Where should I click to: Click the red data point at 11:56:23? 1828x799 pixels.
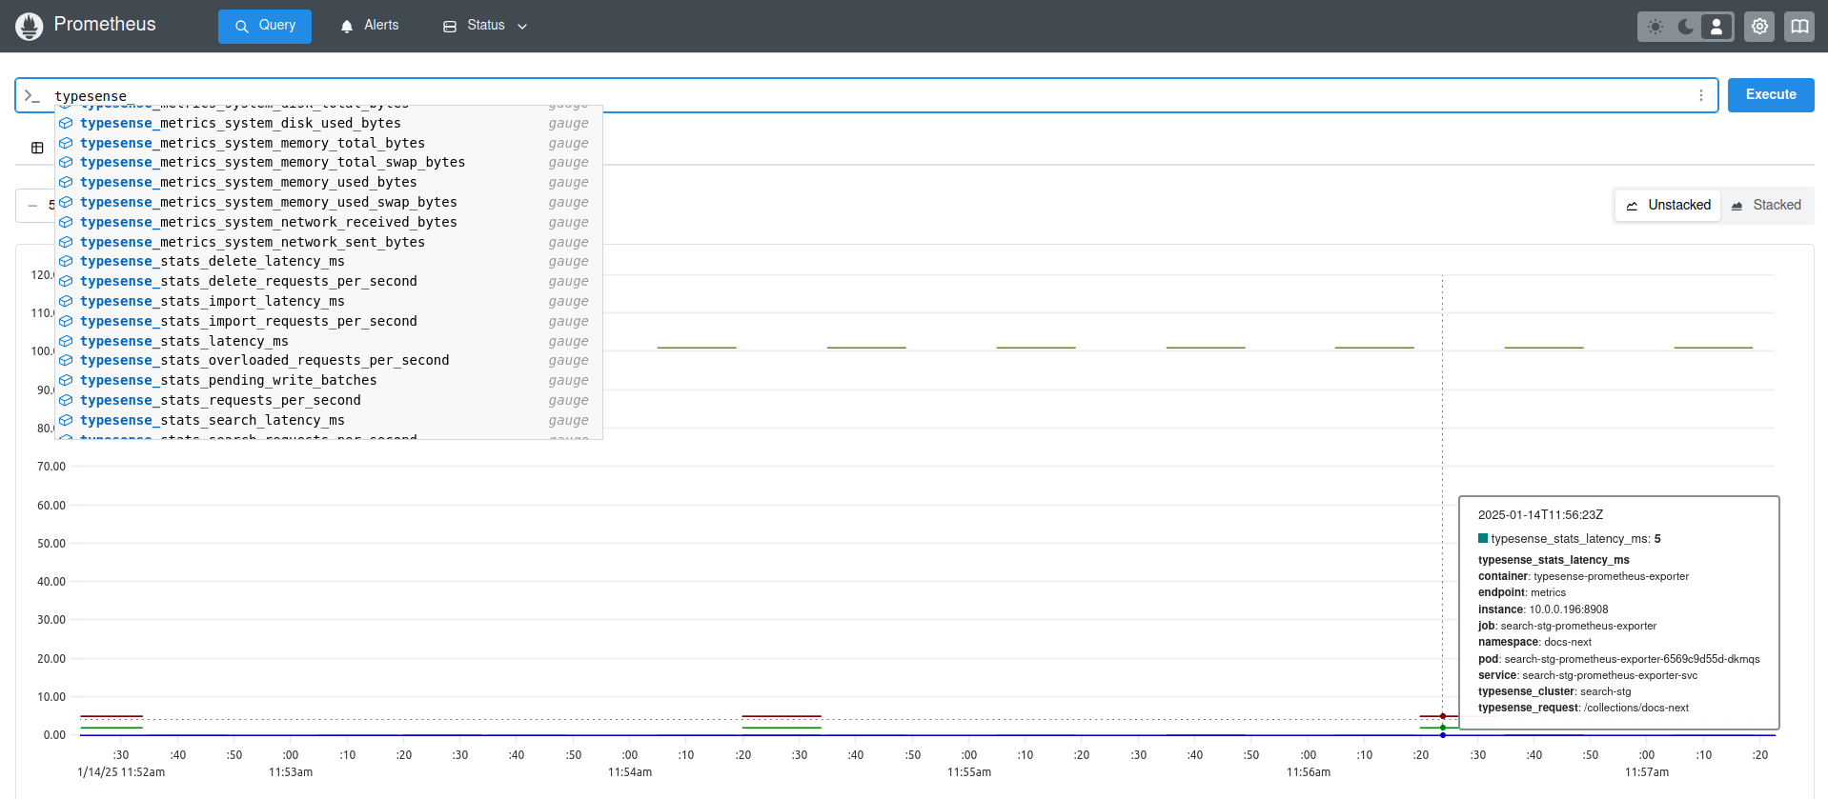pos(1443,716)
